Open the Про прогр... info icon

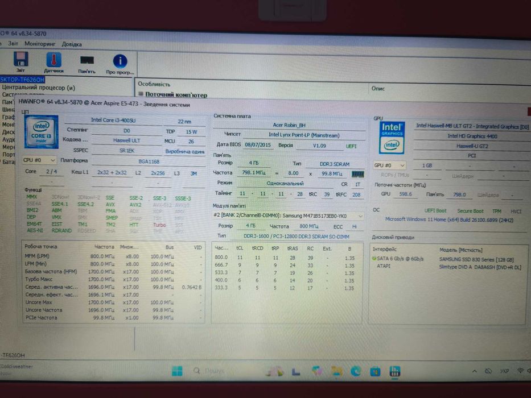tap(120, 61)
